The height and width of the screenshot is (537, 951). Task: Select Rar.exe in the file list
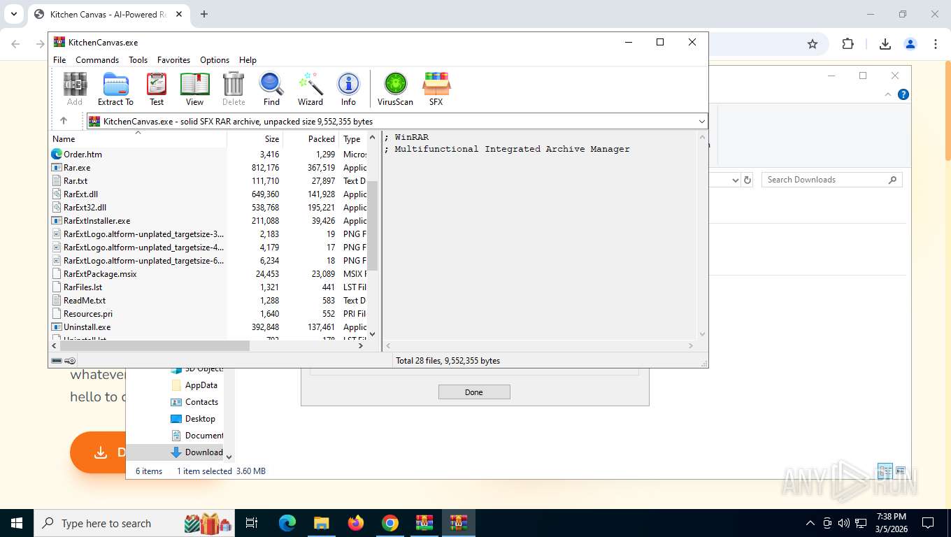pyautogui.click(x=77, y=167)
